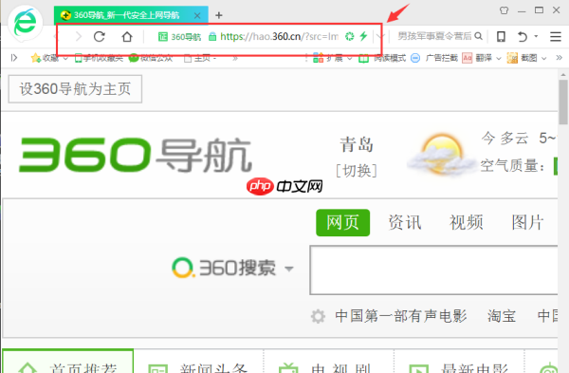Click the 今 多云 weather text
This screenshot has height=373, width=569.
[505, 139]
